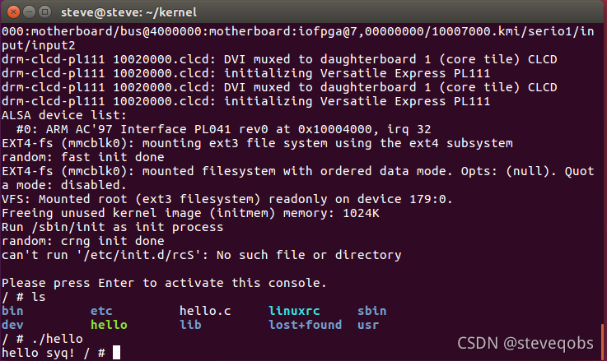Click the 'Please press Enter' console message
607x361 pixels.
click(x=164, y=283)
